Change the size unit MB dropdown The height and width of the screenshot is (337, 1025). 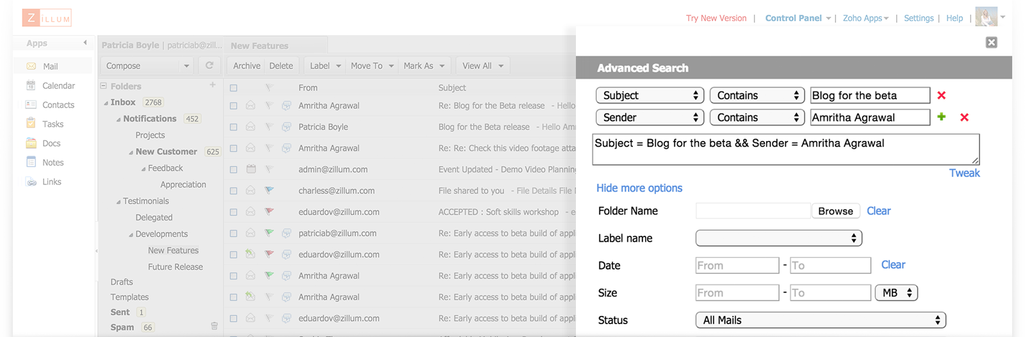896,293
